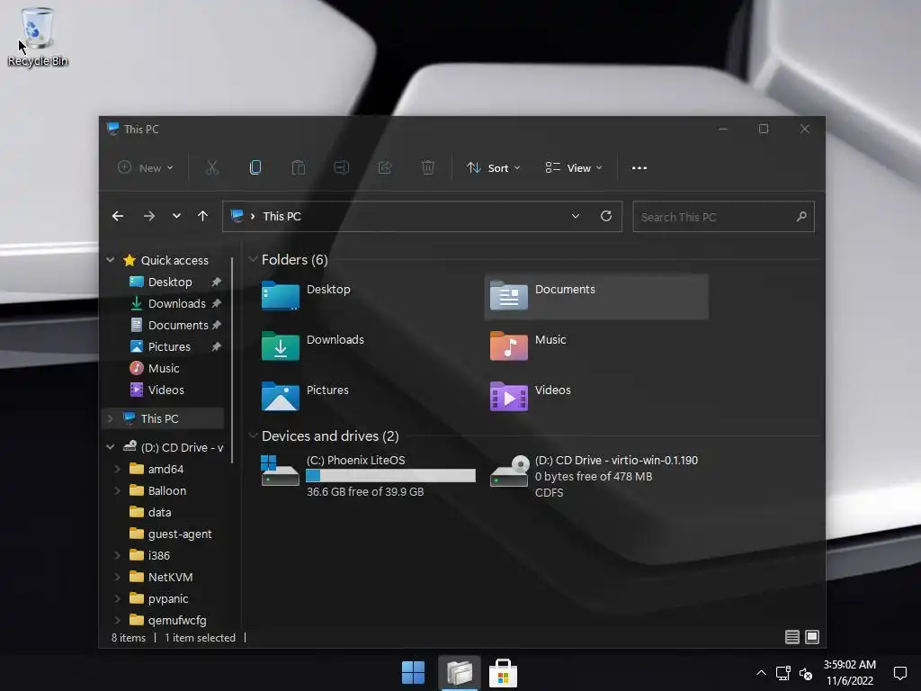Select the qemufwcfg folder in tree
The image size is (921, 691).
point(177,621)
